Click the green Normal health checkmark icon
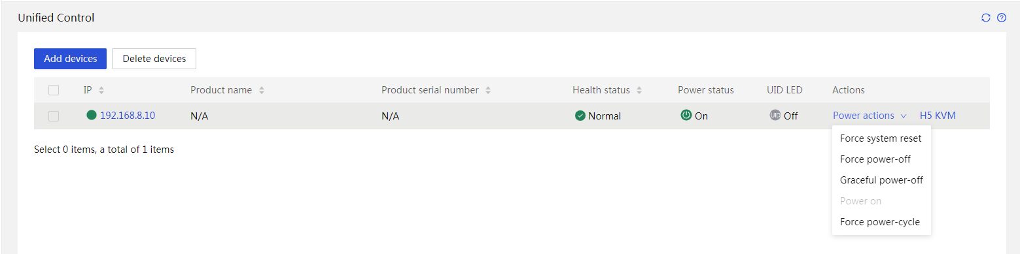 [580, 116]
